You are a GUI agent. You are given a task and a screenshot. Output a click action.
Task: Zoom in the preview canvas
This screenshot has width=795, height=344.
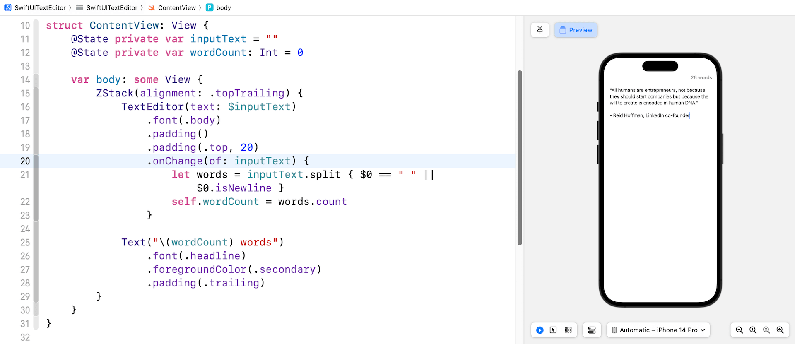coord(781,330)
